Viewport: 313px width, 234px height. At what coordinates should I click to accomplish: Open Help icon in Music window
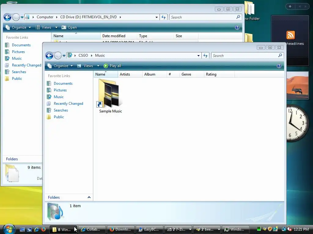pos(279,66)
